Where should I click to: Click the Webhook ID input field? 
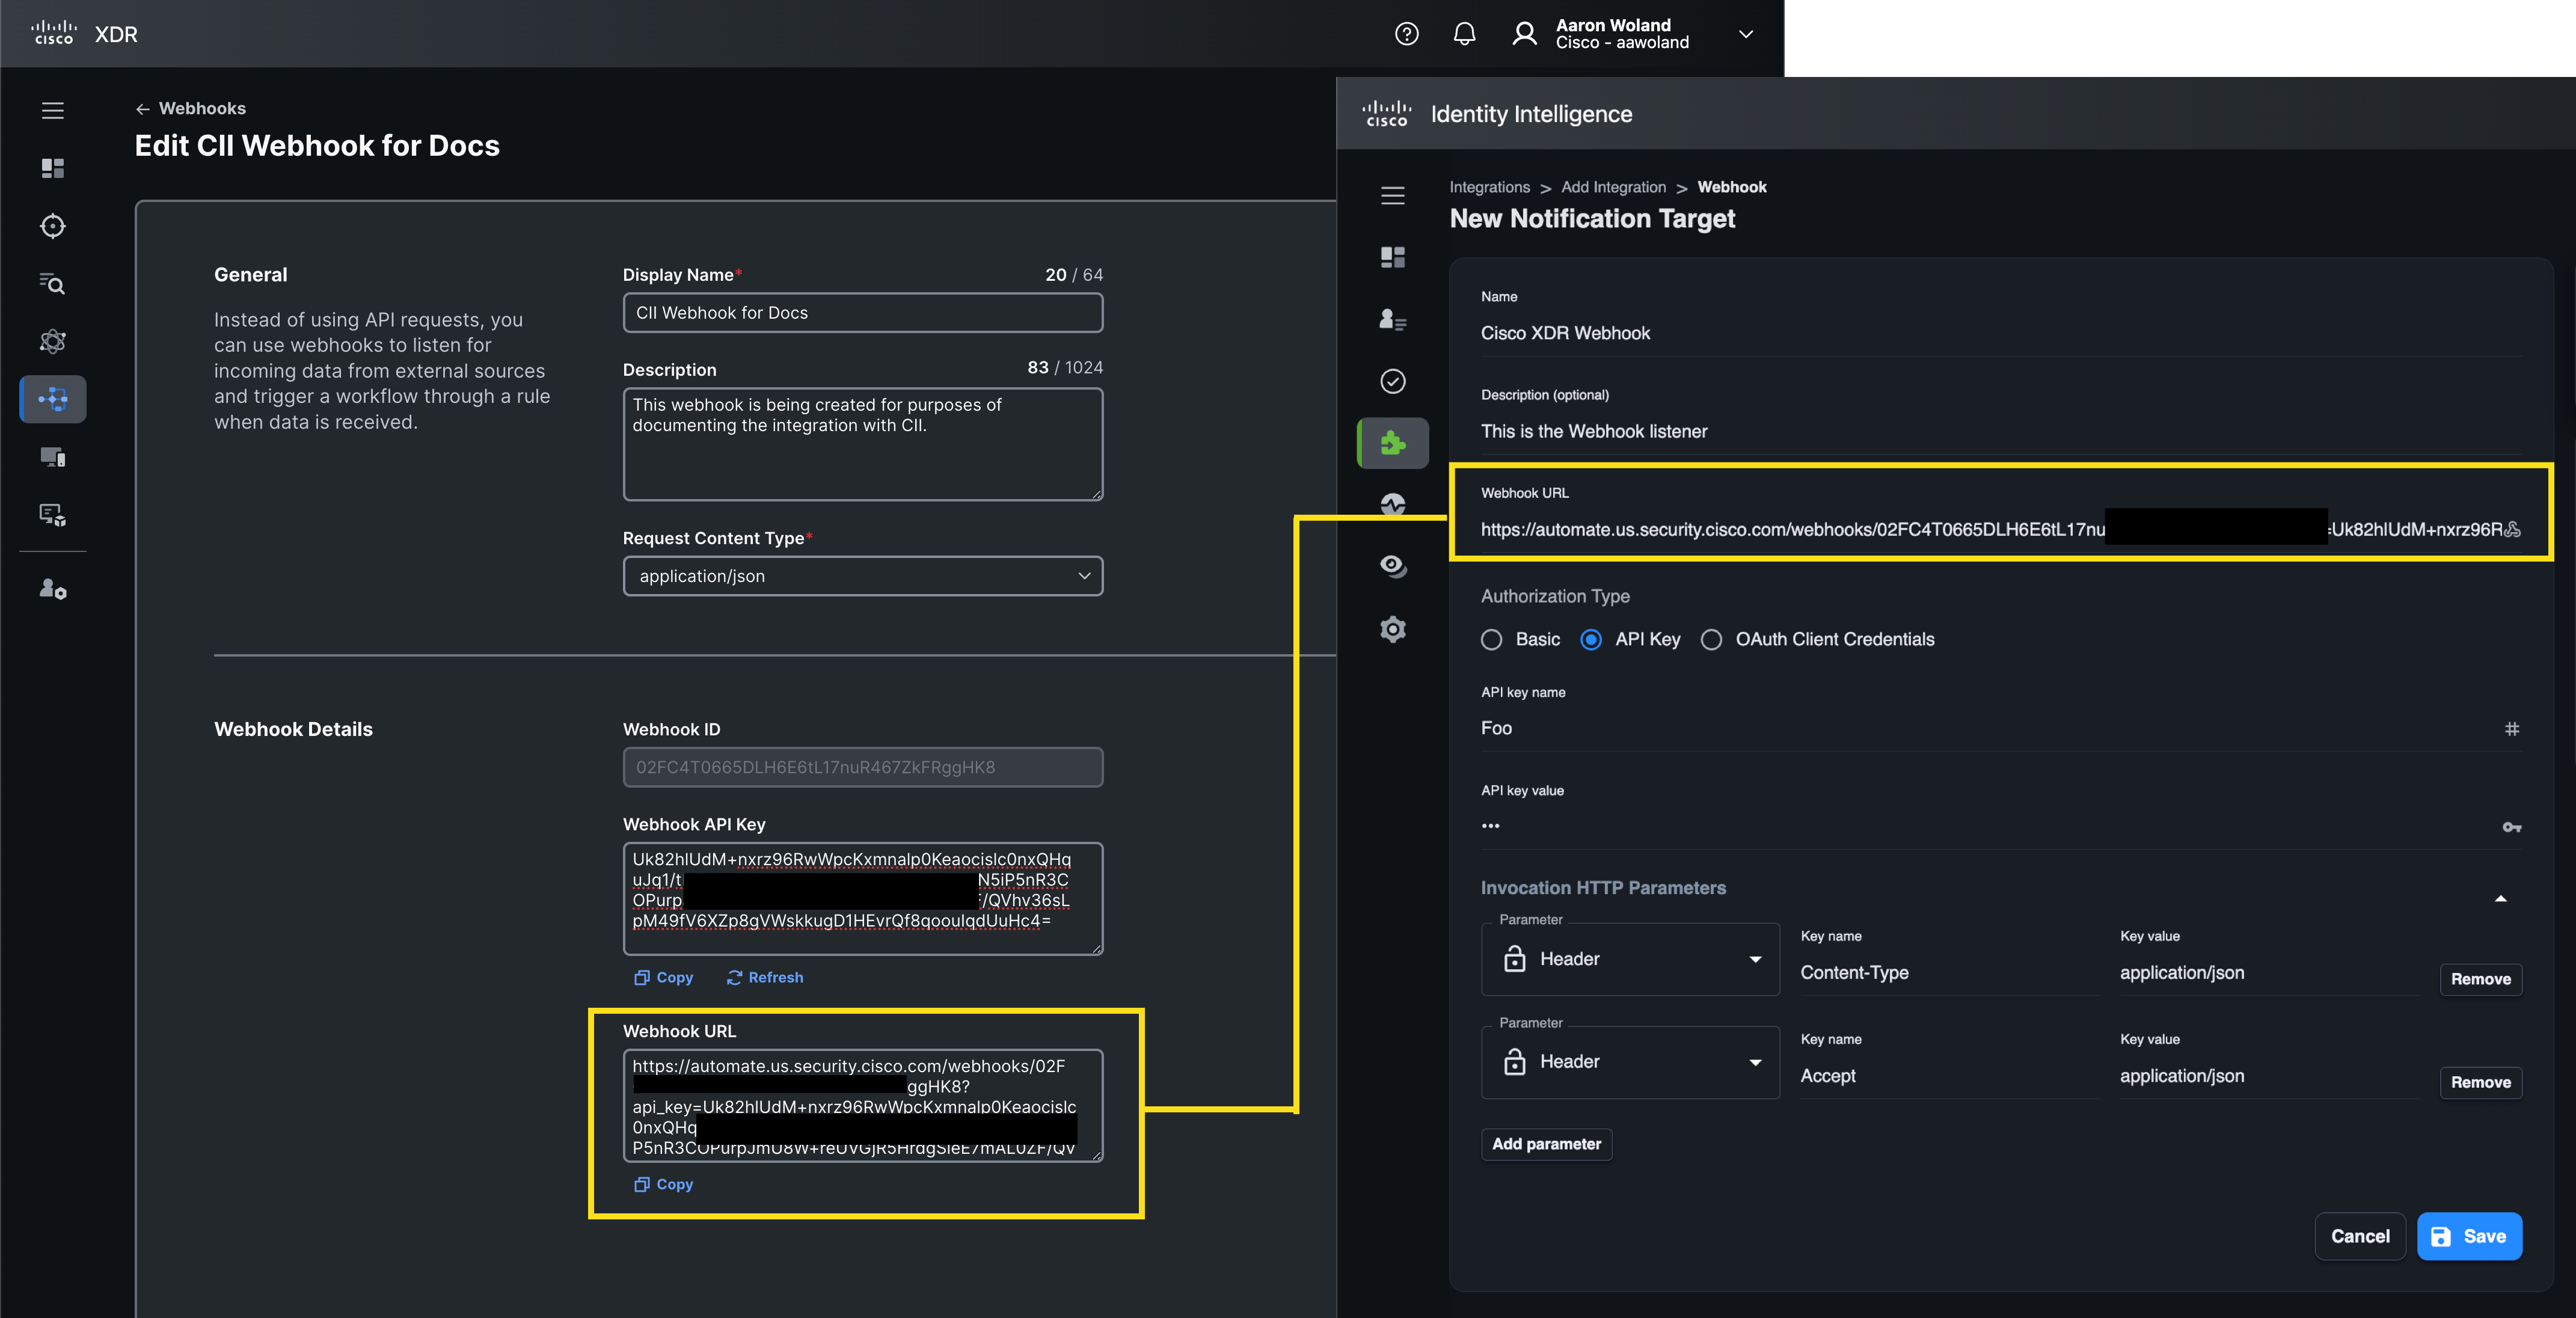click(x=862, y=767)
